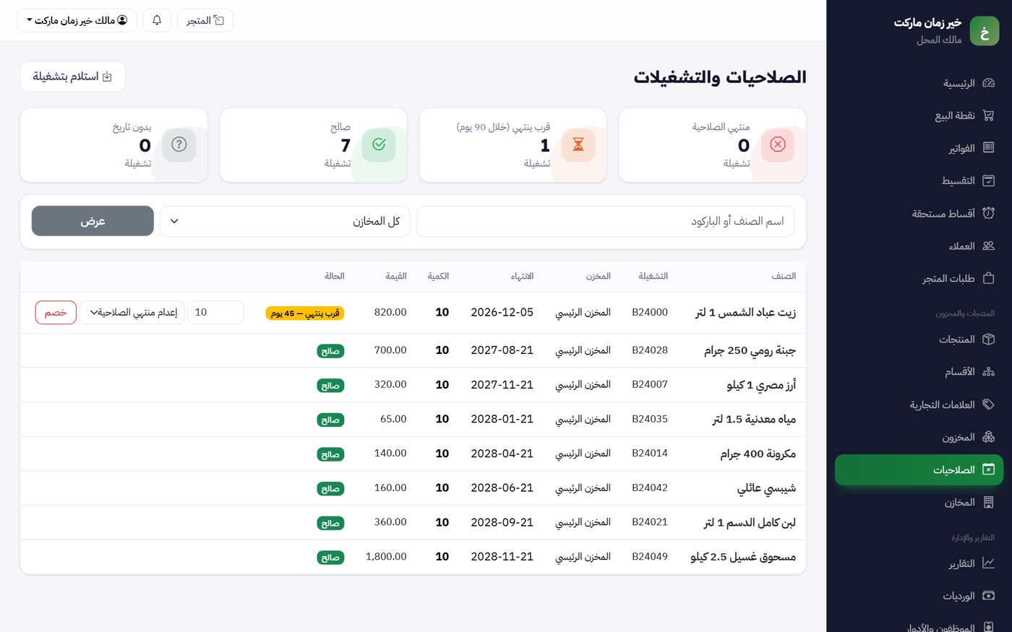Click the استلام بتشغيلة button
Viewport: 1012px width, 632px height.
(72, 77)
